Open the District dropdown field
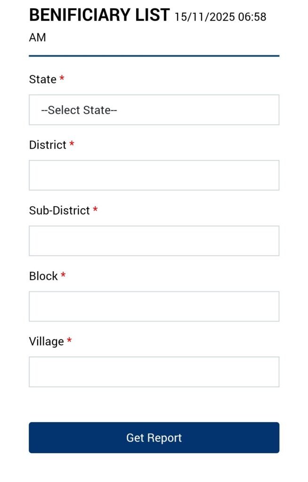Viewport: 308px width, 482px height. click(x=154, y=175)
